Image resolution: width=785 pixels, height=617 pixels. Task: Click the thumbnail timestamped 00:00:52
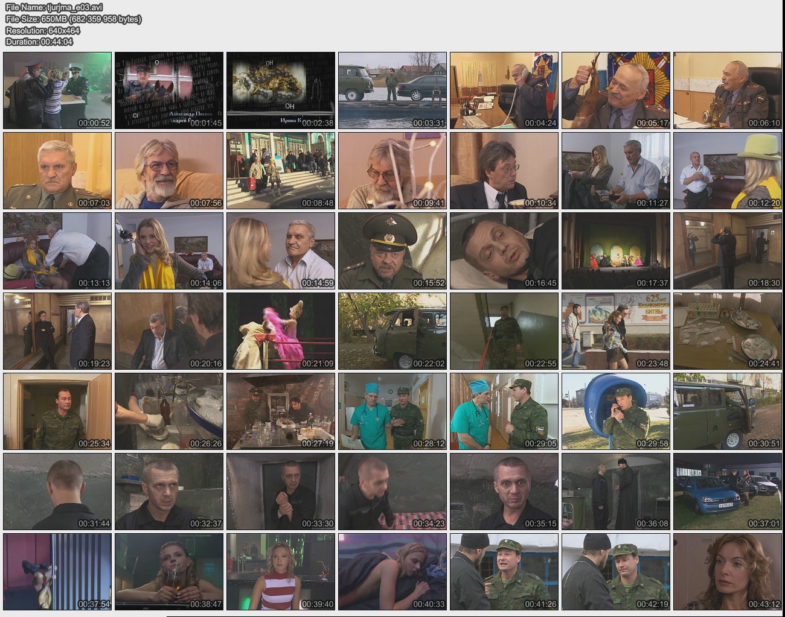pyautogui.click(x=57, y=90)
